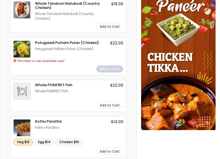220x159 pixels.
Task: Select the Egg $14 option
Action: coord(44,142)
